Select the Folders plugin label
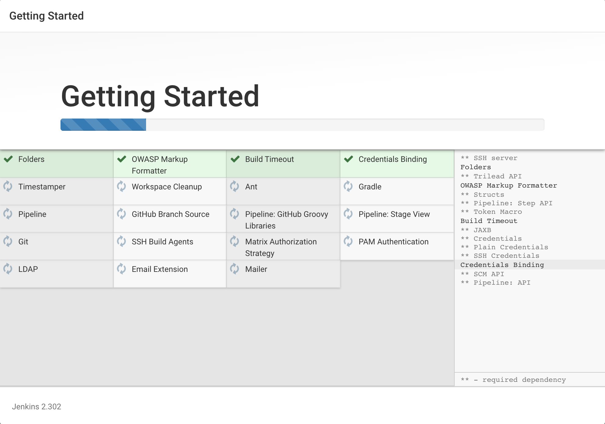 pyautogui.click(x=31, y=159)
